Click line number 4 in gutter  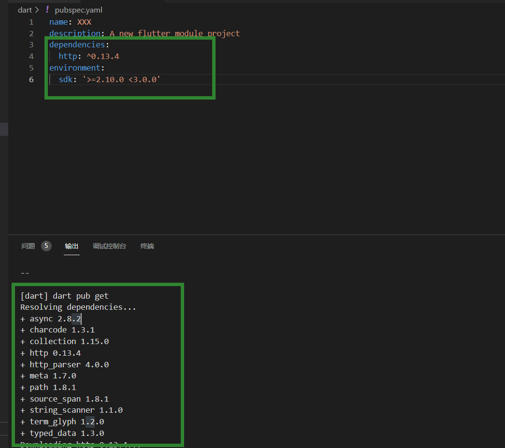tap(31, 57)
